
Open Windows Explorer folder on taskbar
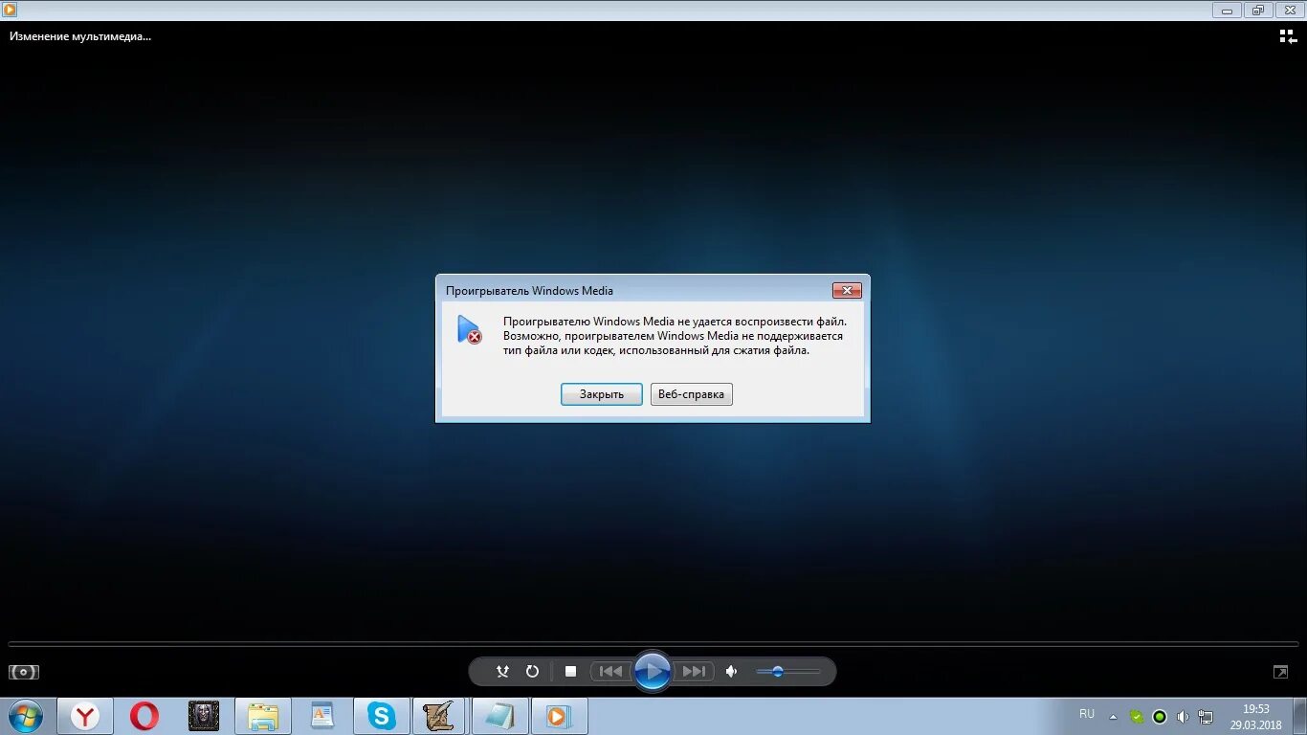[263, 716]
